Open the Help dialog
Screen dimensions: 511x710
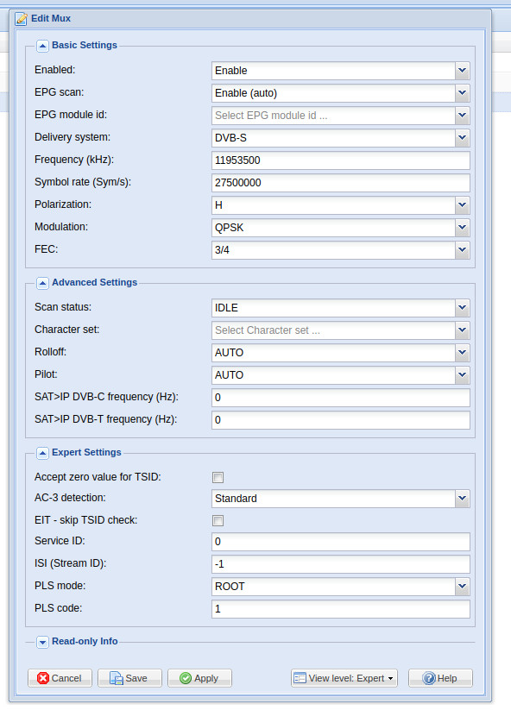[440, 678]
